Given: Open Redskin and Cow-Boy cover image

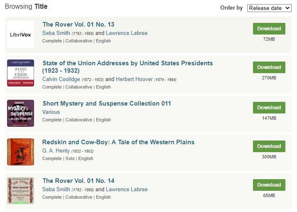Looking at the screenshot, I should click(20, 152).
